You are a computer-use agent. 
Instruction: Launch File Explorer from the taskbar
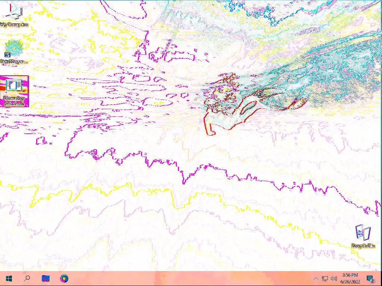(46, 279)
